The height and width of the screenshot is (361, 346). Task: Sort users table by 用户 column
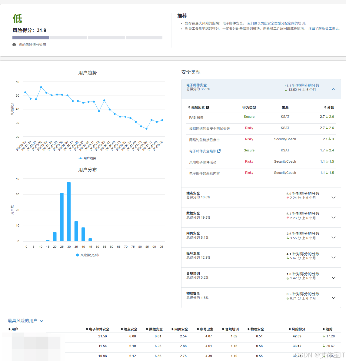[13, 329]
